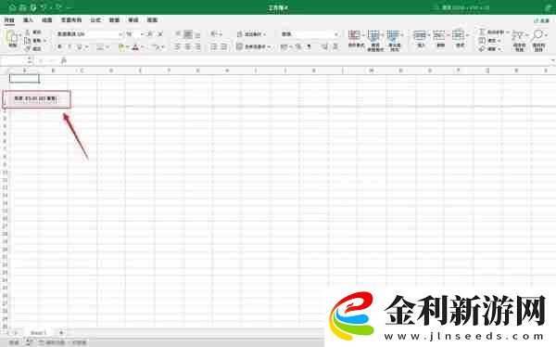Switch to the Formulas ribbon tab
This screenshot has width=556, height=347.
click(95, 20)
